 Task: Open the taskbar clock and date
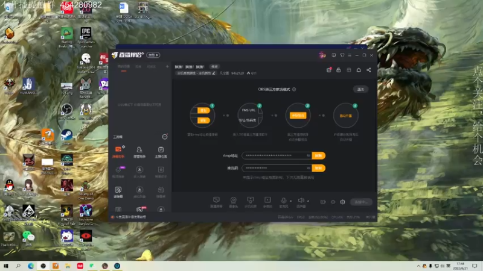461,266
